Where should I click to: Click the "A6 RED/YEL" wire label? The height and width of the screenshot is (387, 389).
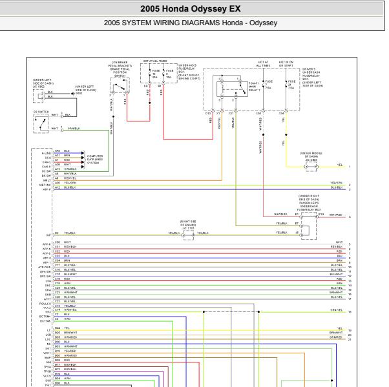pyautogui.click(x=65, y=178)
